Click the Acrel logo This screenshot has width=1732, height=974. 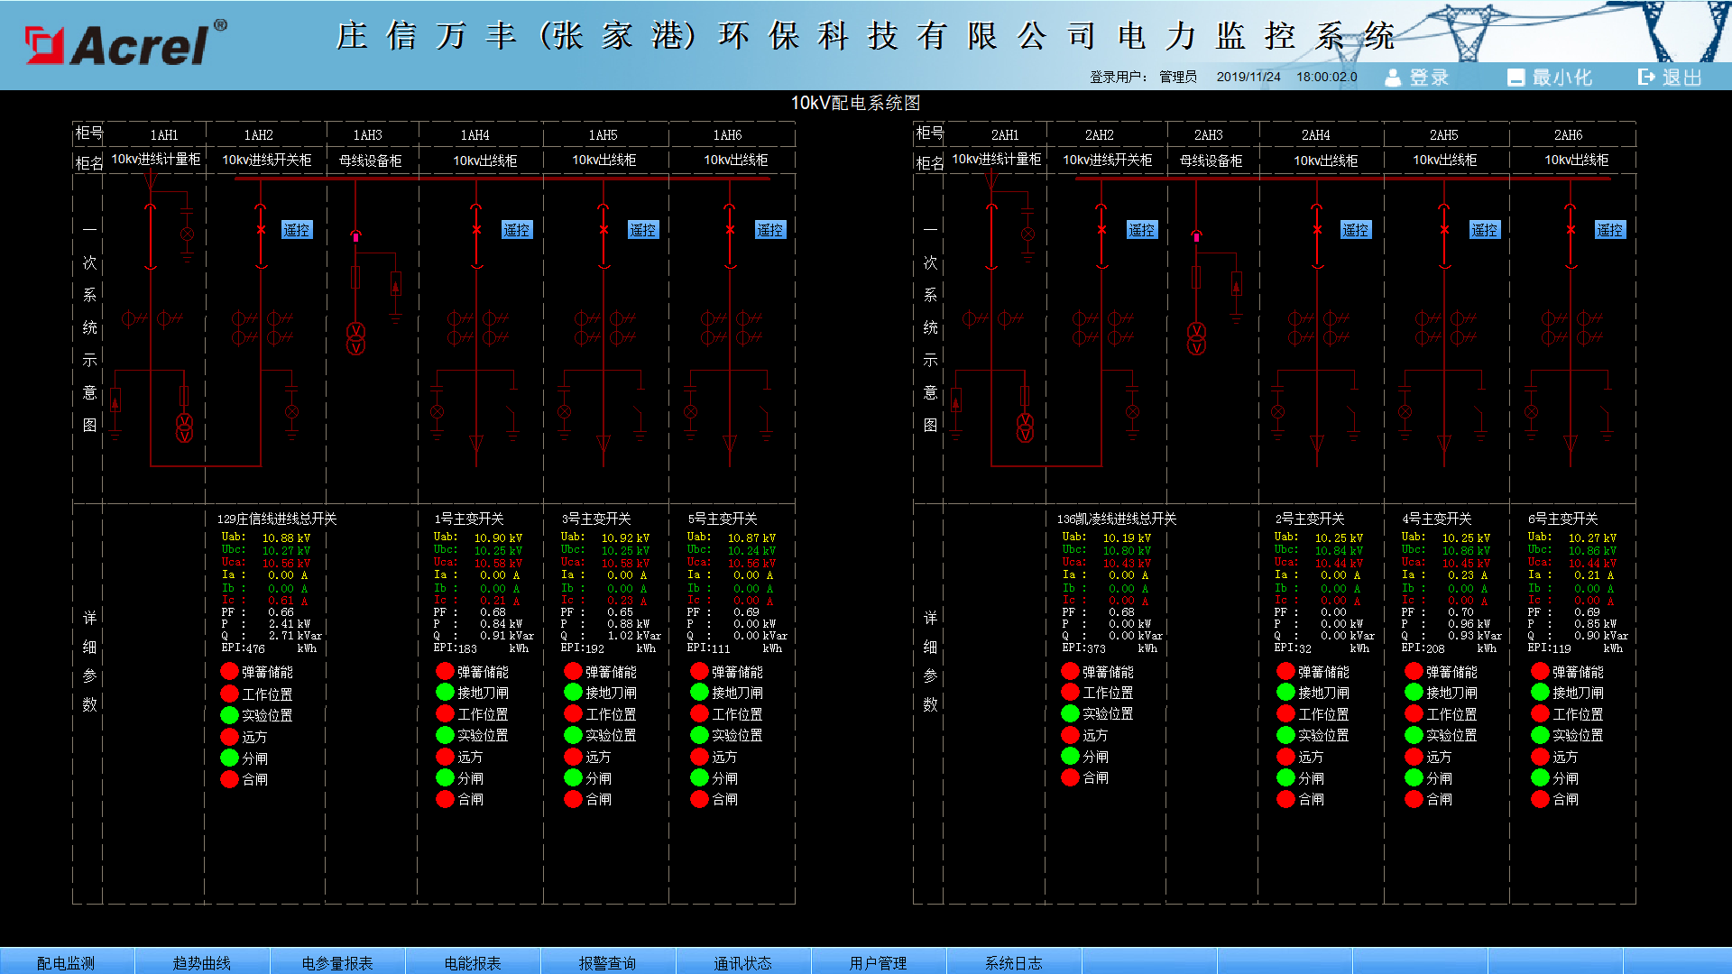[125, 43]
